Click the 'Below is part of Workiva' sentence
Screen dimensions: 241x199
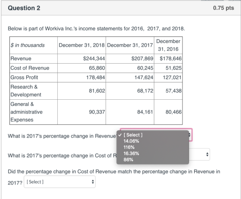point(96,29)
